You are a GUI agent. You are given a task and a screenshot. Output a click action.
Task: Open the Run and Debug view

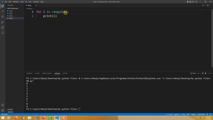[x=3, y=22]
